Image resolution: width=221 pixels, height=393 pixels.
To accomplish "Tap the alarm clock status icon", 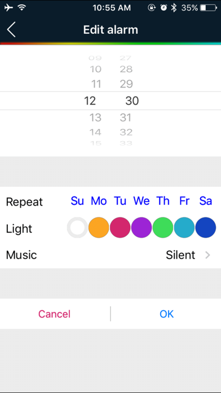I will click(x=163, y=8).
